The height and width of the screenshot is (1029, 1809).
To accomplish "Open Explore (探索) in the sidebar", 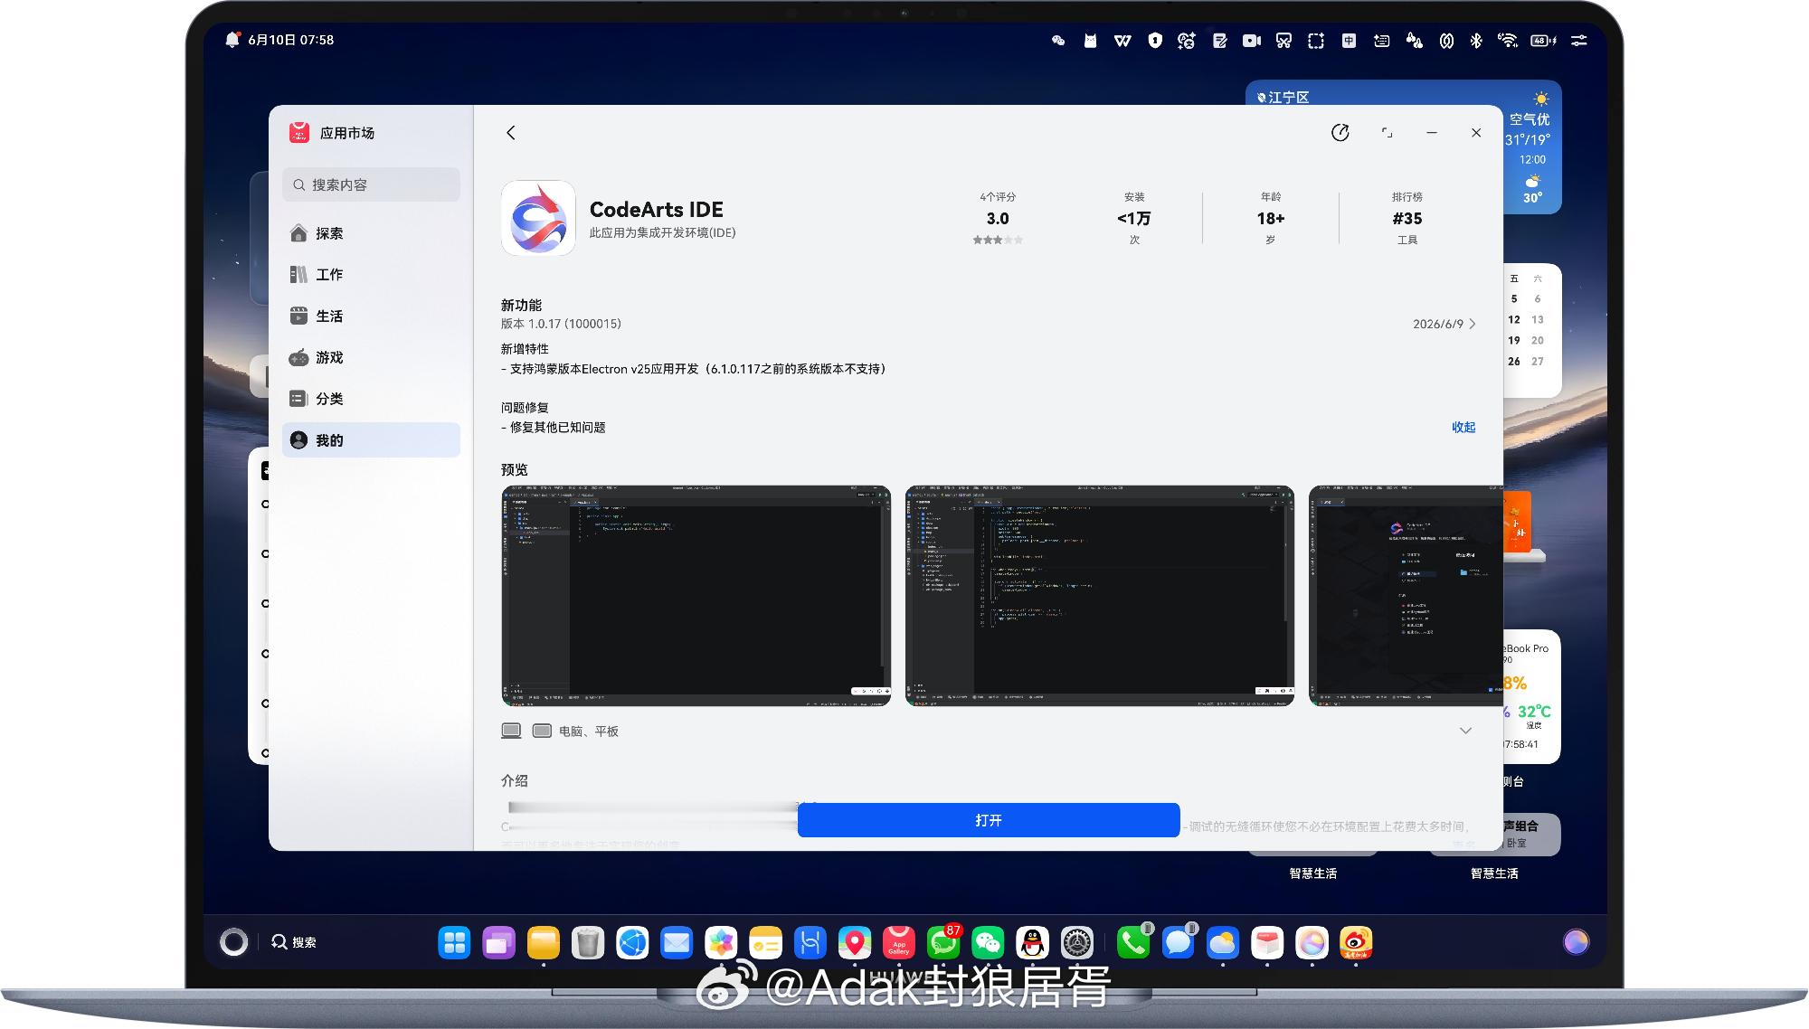I will pos(371,233).
